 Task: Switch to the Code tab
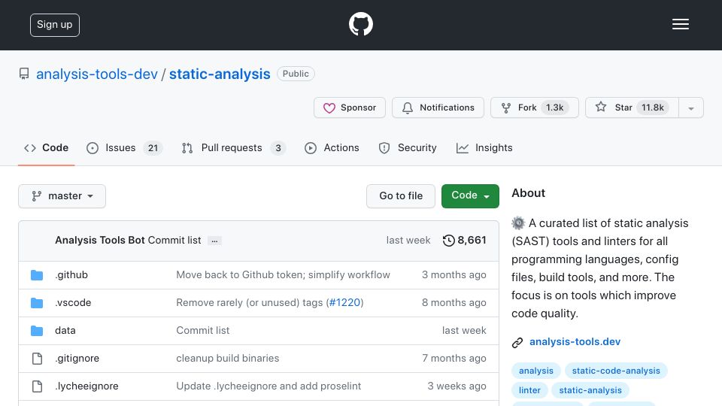[46, 148]
